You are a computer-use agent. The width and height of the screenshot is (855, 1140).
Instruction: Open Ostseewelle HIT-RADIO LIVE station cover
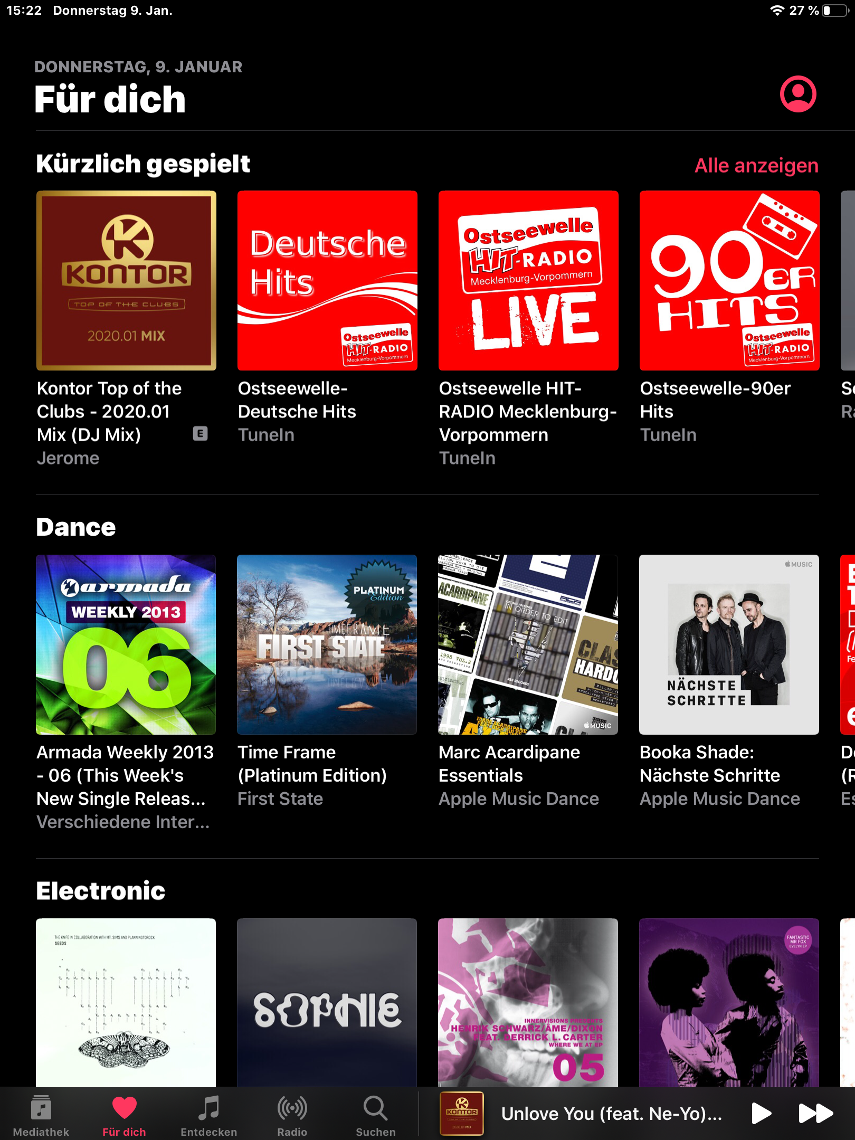(528, 281)
